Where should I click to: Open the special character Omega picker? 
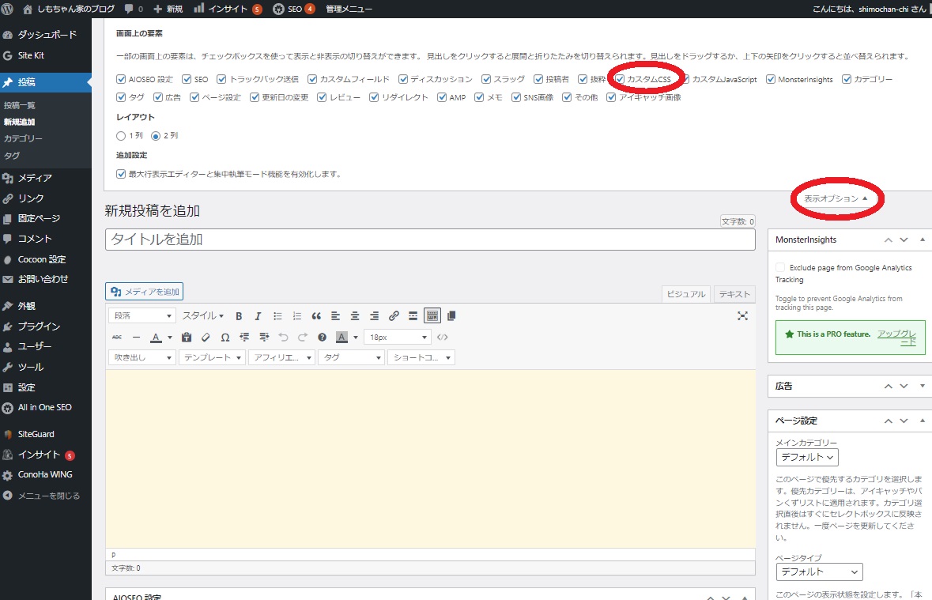225,338
